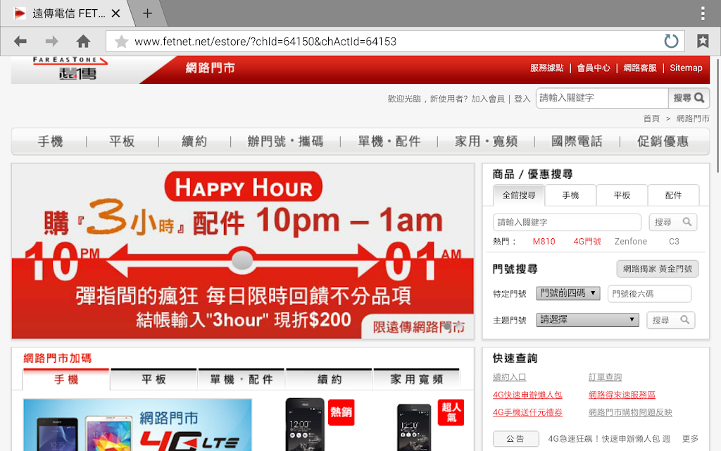Open the 訂單查詢 quick link

605,378
